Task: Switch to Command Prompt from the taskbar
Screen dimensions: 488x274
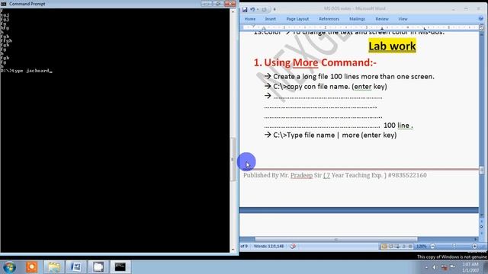Action: click(120, 267)
